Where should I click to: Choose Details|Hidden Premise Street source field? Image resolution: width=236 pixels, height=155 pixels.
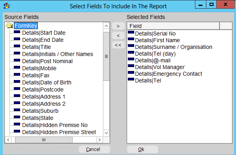coord(59,132)
